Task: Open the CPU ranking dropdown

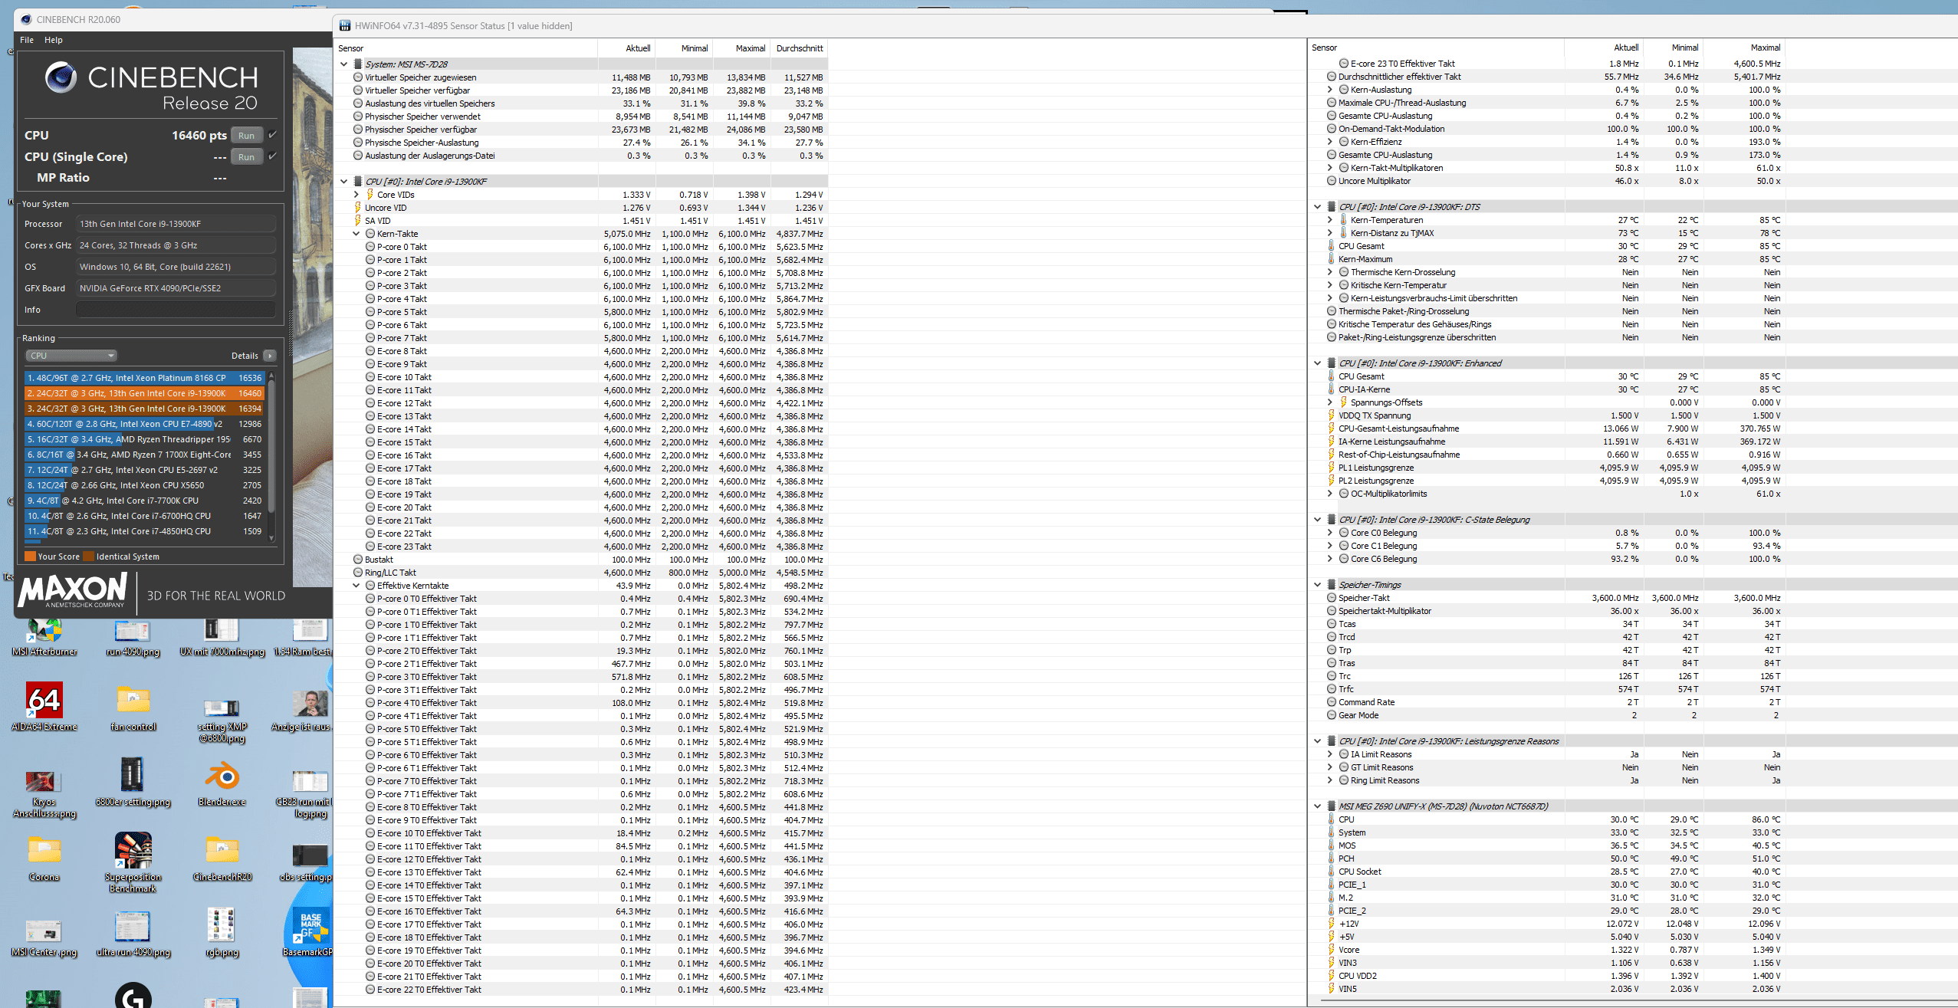Action: [71, 356]
